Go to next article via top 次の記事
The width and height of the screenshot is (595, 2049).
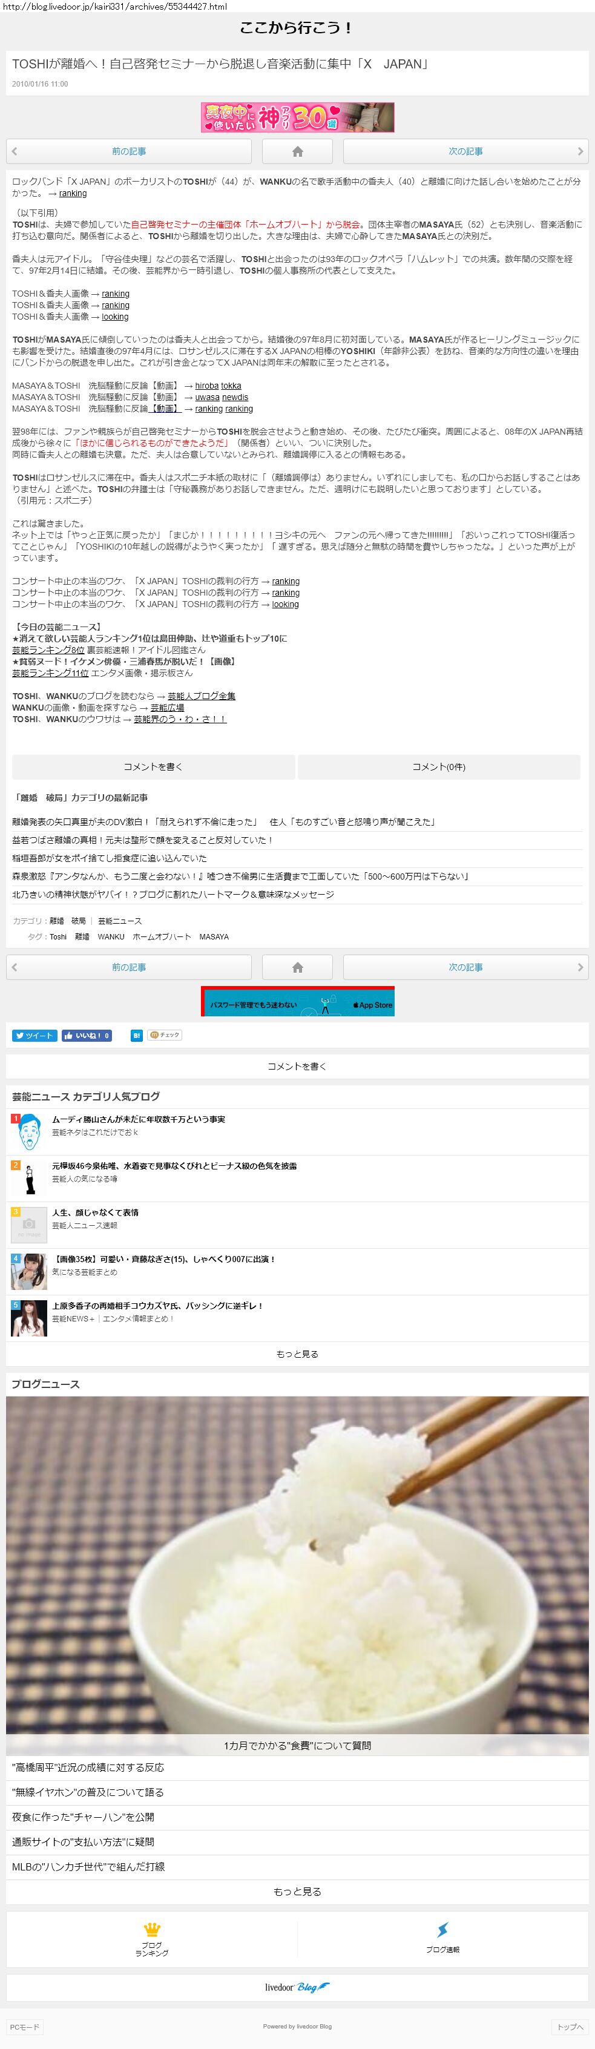coord(465,151)
